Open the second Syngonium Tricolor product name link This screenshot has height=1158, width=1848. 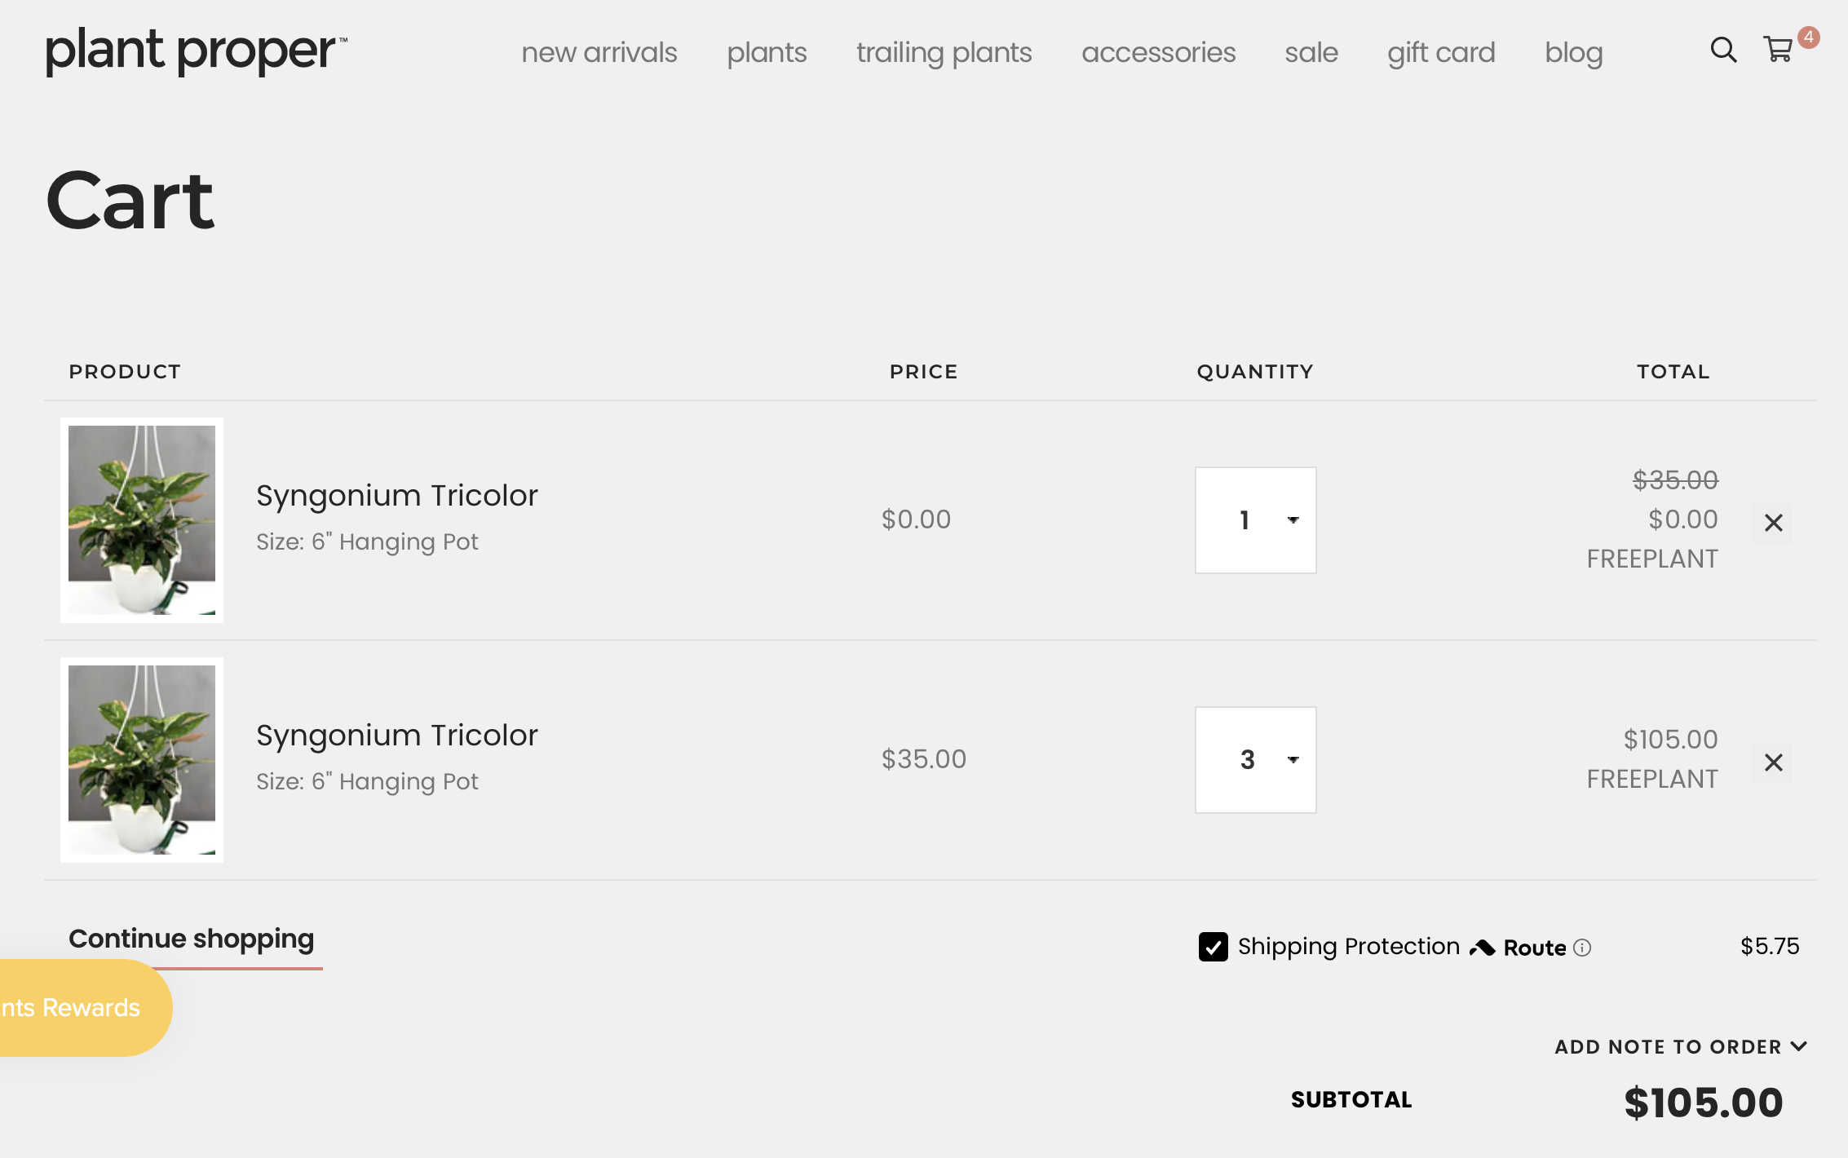397,735
